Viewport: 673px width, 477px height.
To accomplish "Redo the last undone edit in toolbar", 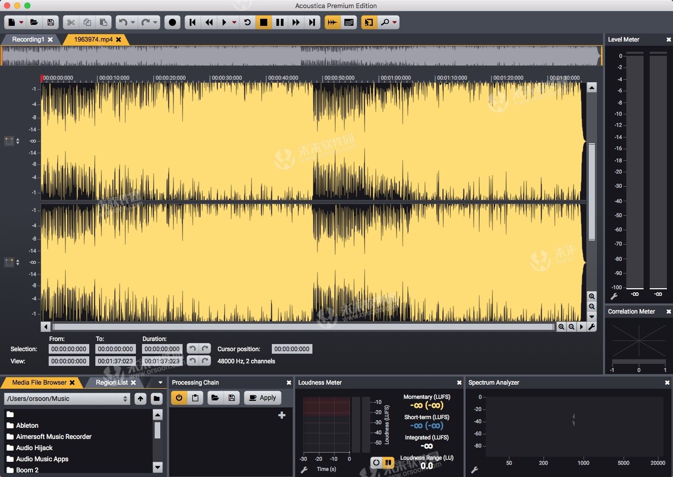I will click(x=145, y=22).
